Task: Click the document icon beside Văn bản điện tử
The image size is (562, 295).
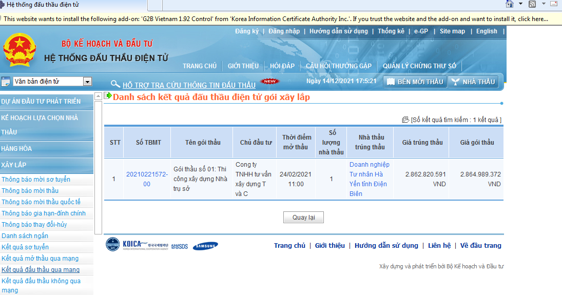Action: [x=6, y=82]
